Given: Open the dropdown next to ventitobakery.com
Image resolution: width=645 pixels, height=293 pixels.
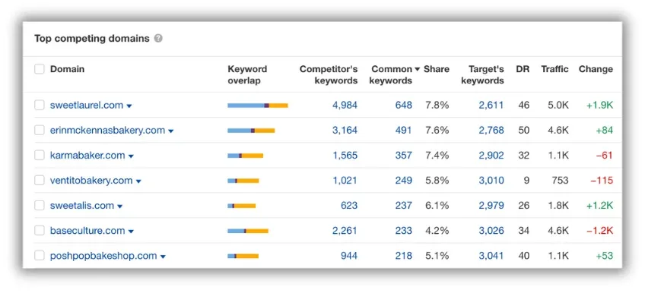Looking at the screenshot, I should (x=138, y=181).
